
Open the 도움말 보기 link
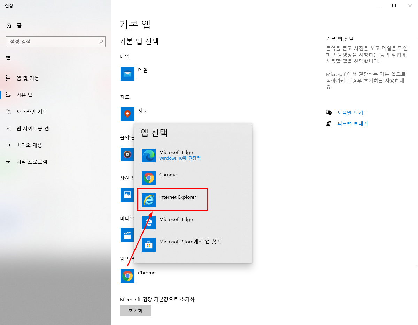pos(350,113)
